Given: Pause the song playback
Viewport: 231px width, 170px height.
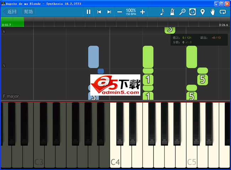Looking at the screenshot, I should point(88,12).
